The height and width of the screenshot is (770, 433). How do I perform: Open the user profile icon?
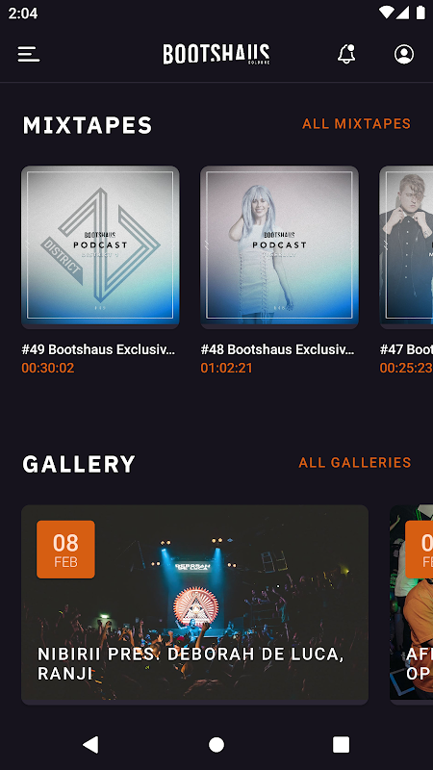pos(404,54)
